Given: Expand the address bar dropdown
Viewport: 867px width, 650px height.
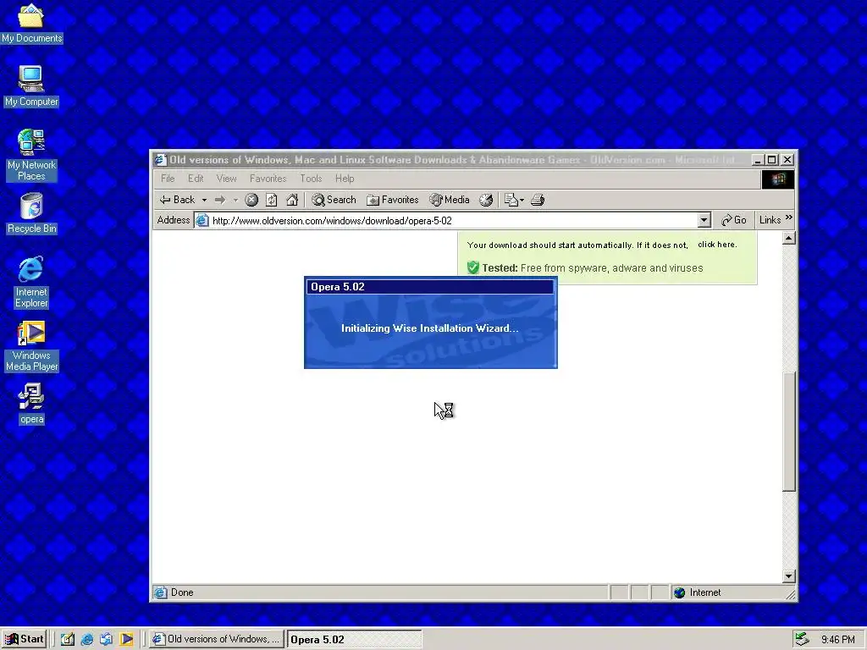Looking at the screenshot, I should click(x=704, y=221).
